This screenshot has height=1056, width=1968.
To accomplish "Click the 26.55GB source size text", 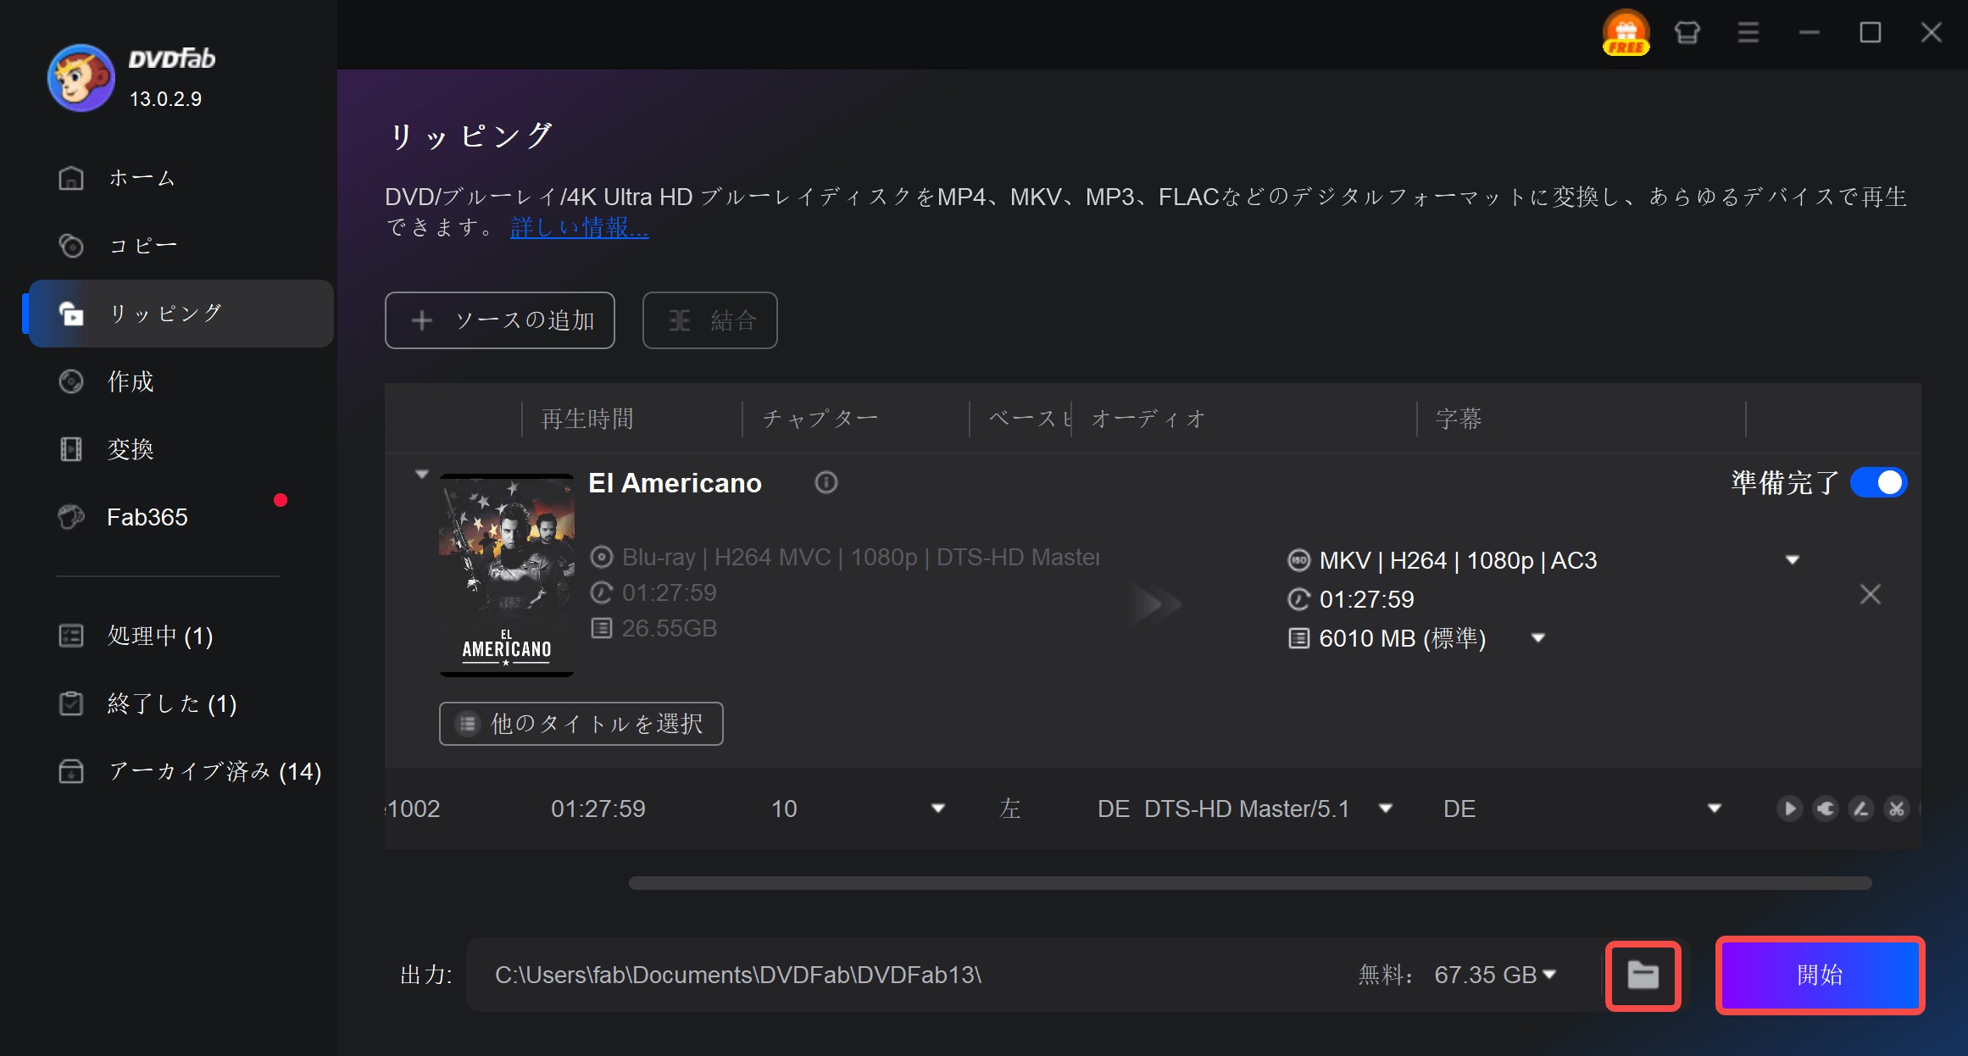I will tap(669, 628).
